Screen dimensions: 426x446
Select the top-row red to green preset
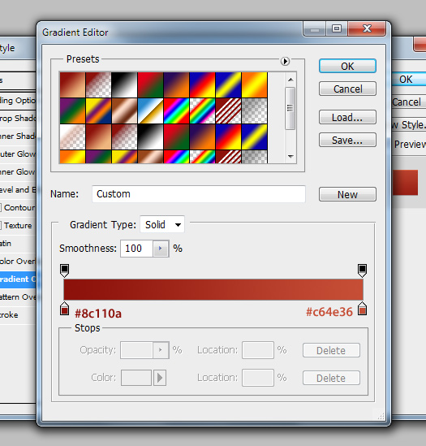[150, 84]
